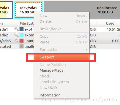120x105 pixels.
Task: Click the ext4 dark blue color swatch
Action: [x=22, y=29]
